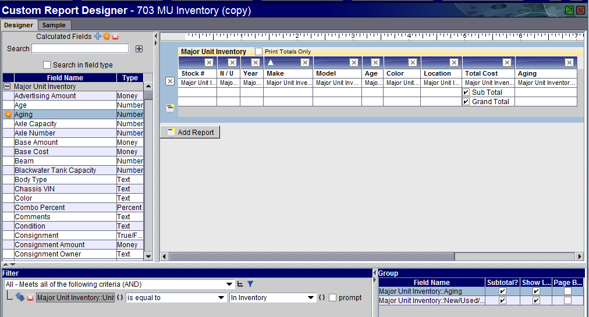
Task: Enable the Print Totals Only checkbox
Action: coord(259,52)
